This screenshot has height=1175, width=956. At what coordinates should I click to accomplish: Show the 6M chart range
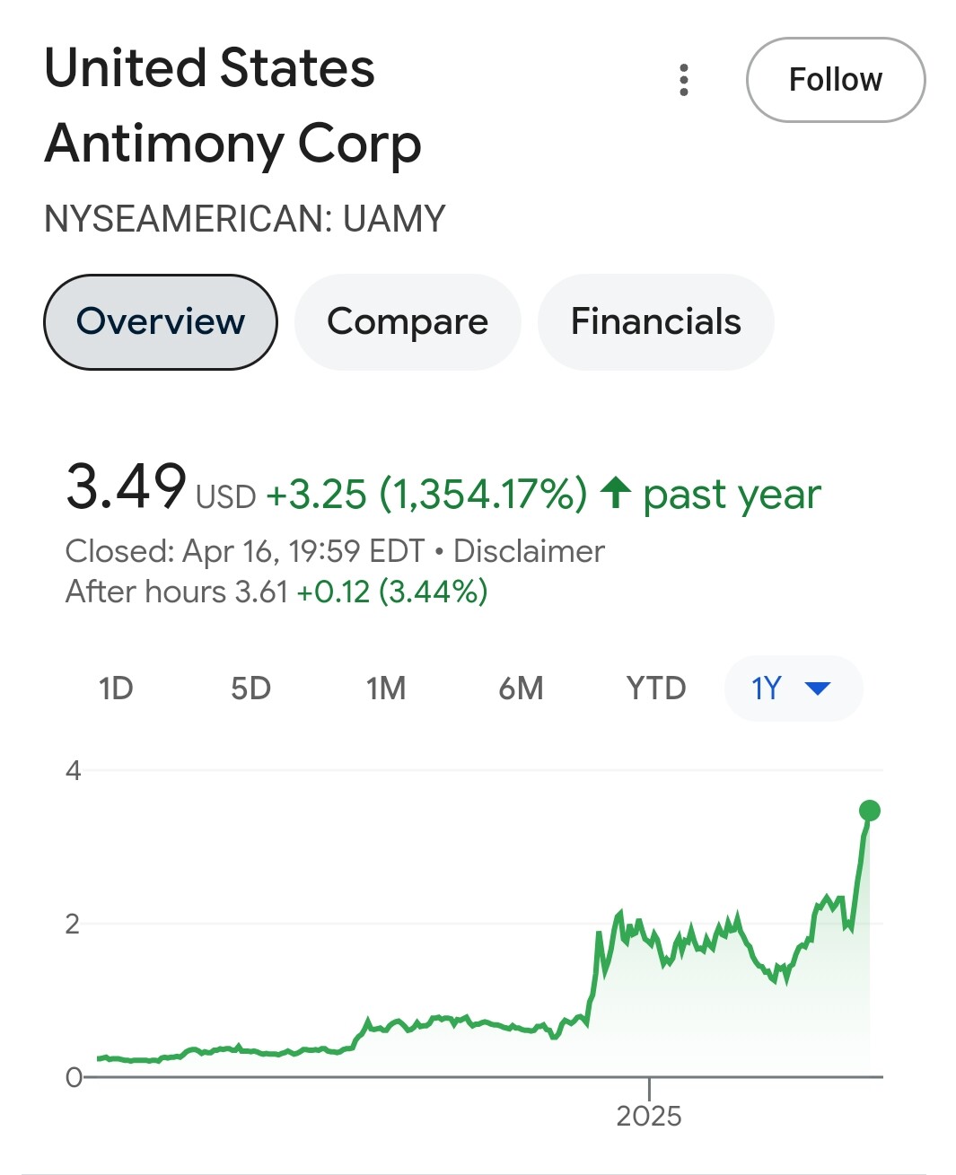(x=521, y=688)
